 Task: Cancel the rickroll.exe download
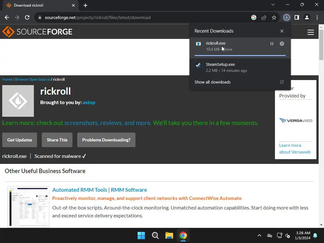point(282,44)
